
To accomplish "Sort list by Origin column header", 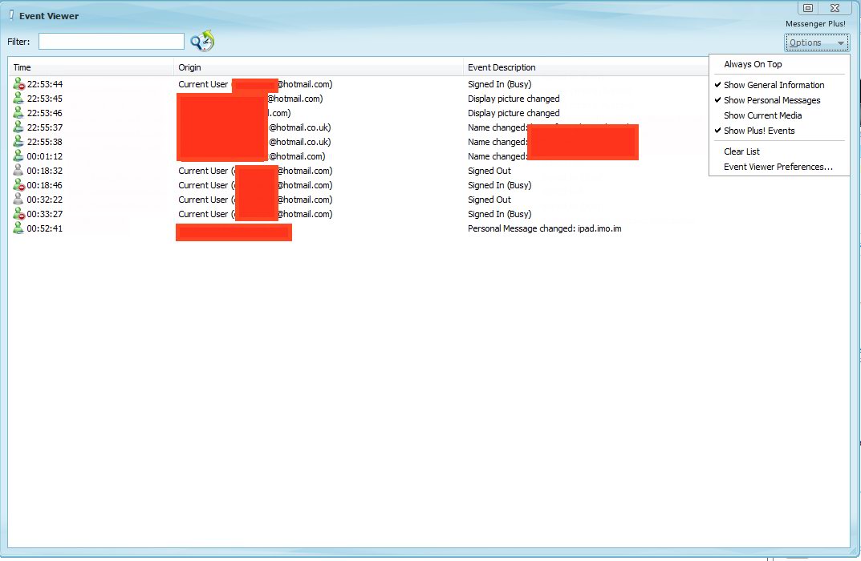I will pyautogui.click(x=319, y=67).
